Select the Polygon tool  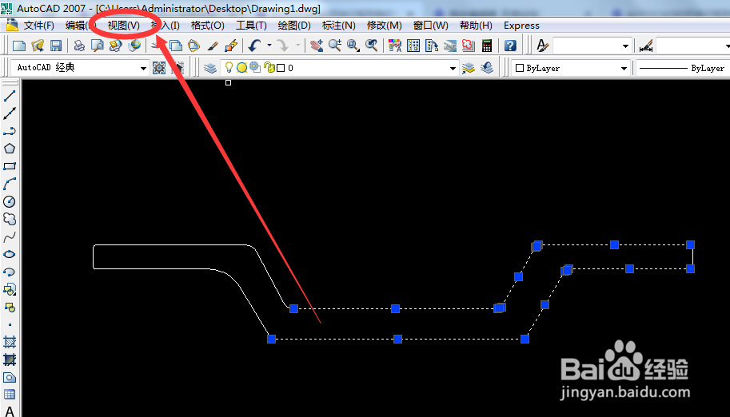[10, 149]
